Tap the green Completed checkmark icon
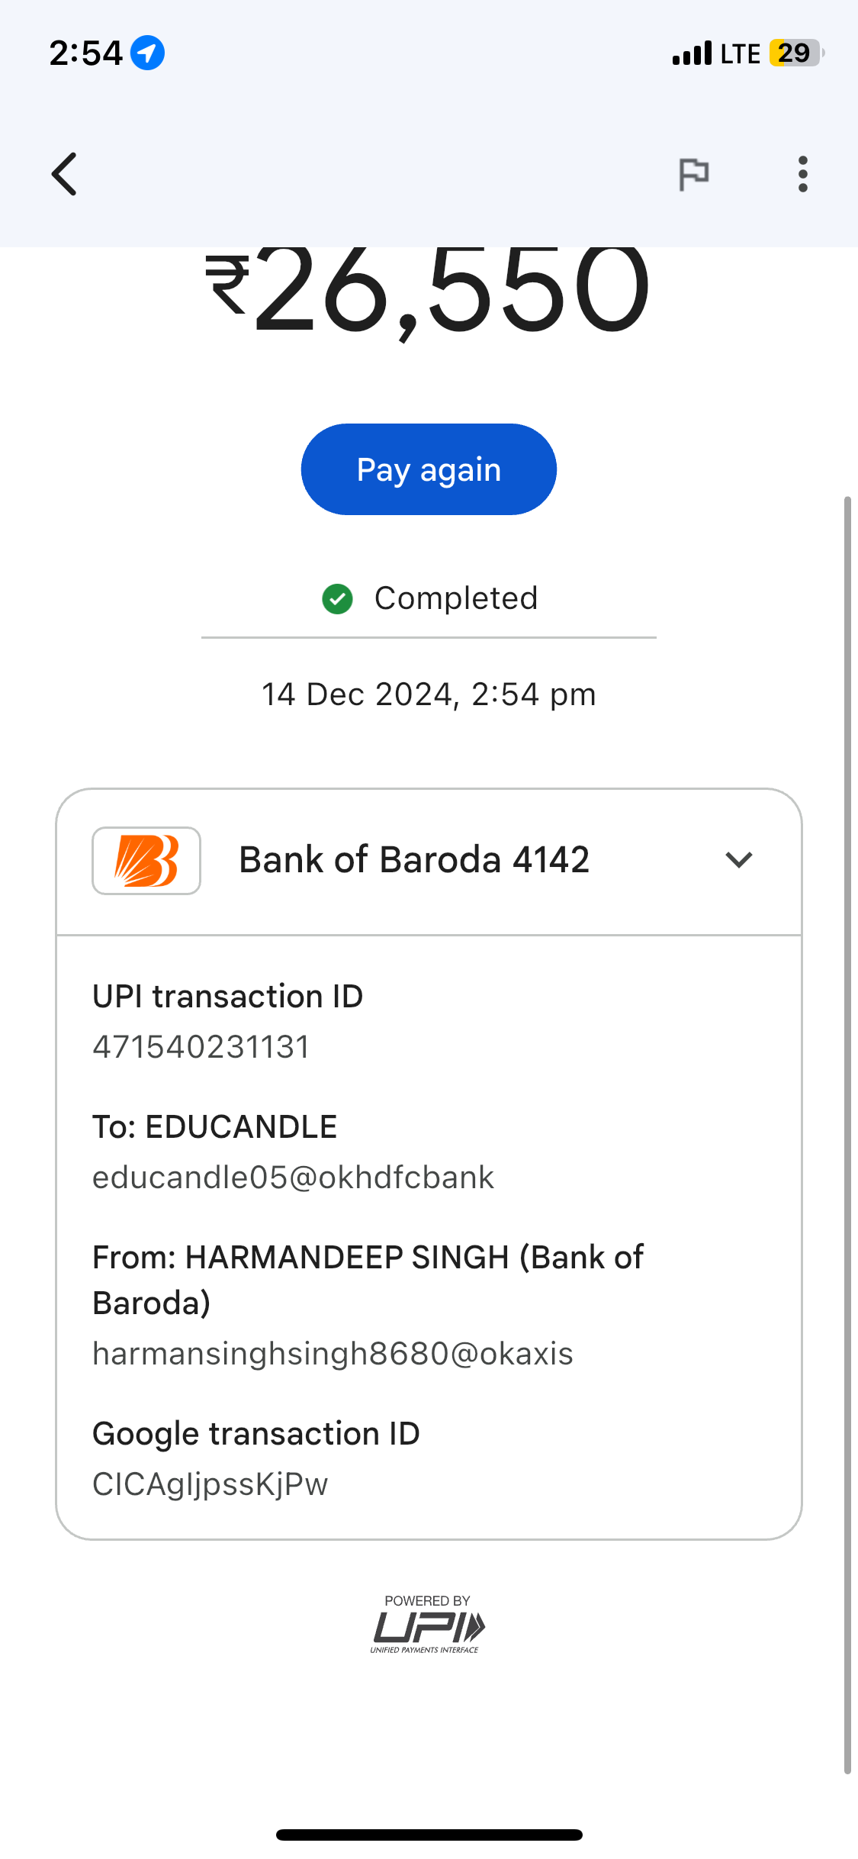Viewport: 858px width, 1859px height. tap(337, 599)
